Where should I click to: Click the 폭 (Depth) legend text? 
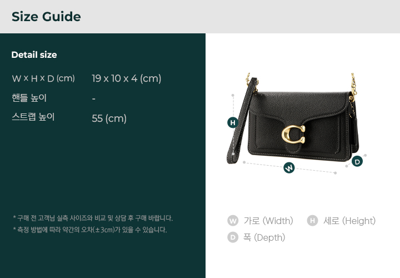264,237
